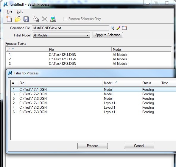
Task: Save the batch job using the floppy disk icon
Action: point(26,19)
